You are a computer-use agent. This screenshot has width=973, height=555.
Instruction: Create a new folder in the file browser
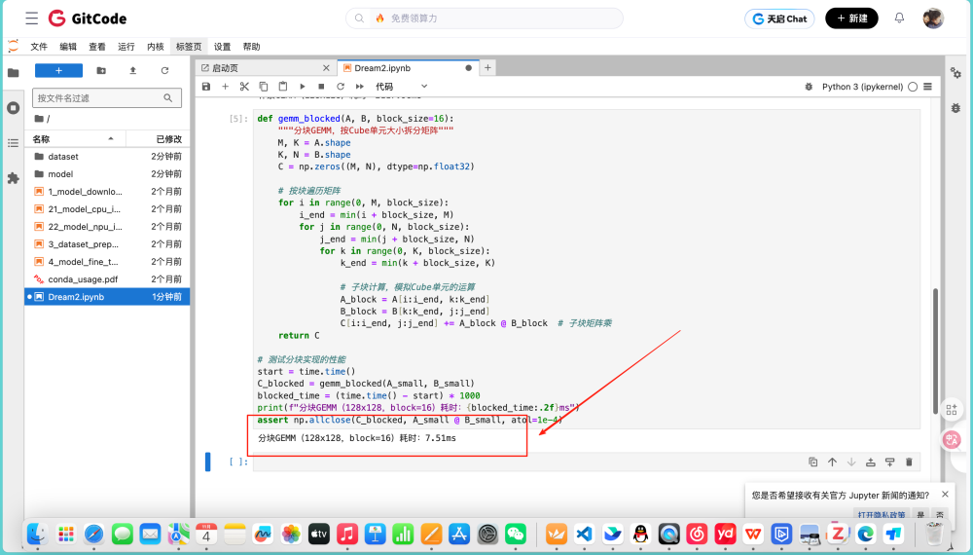coord(101,71)
